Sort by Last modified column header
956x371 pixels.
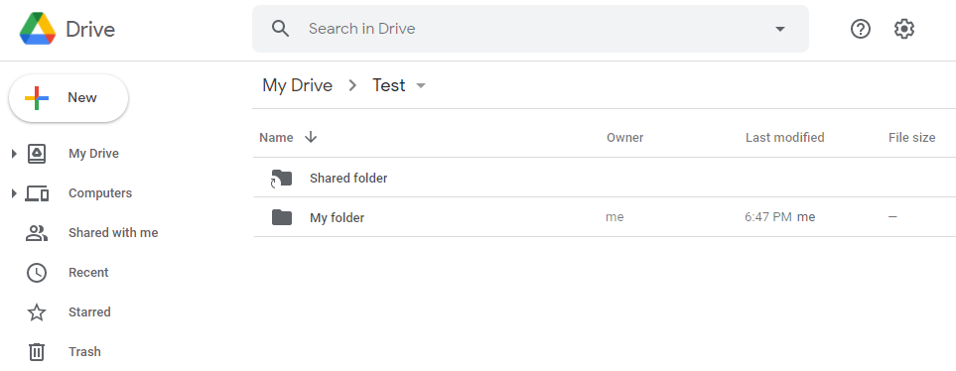(784, 138)
